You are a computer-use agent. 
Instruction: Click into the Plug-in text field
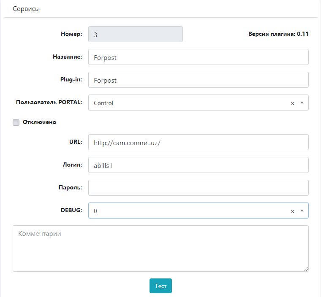coord(198,80)
